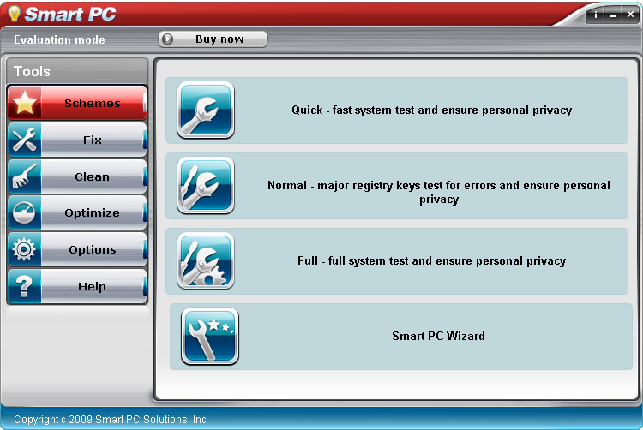This screenshot has width=643, height=430.
Task: Run Quick fast system test scheme
Action: coord(397,110)
